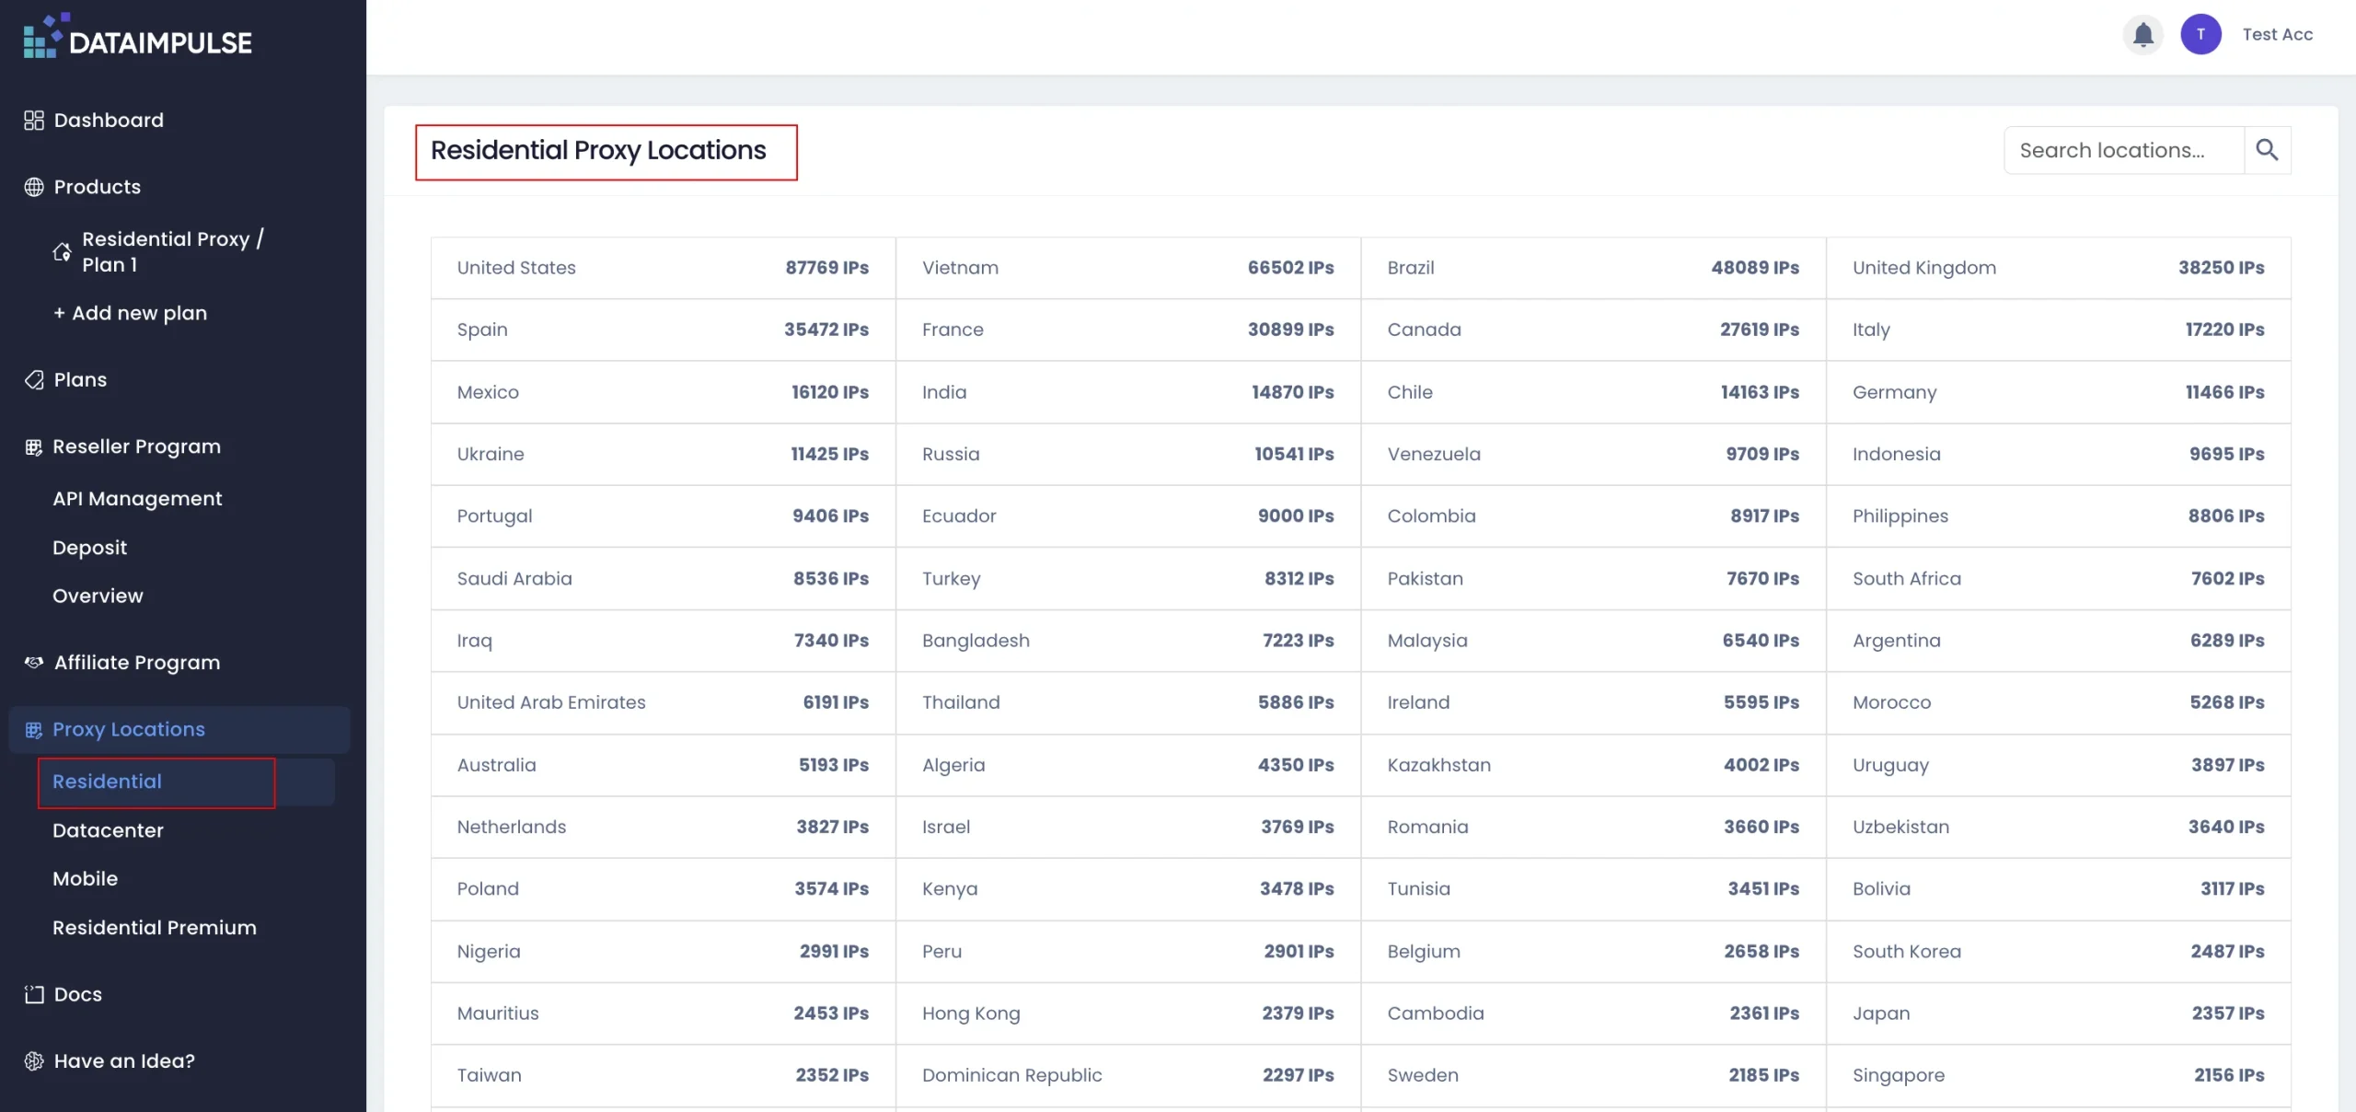Select Residential Proxy / Plan 1
The image size is (2356, 1112).
point(172,251)
